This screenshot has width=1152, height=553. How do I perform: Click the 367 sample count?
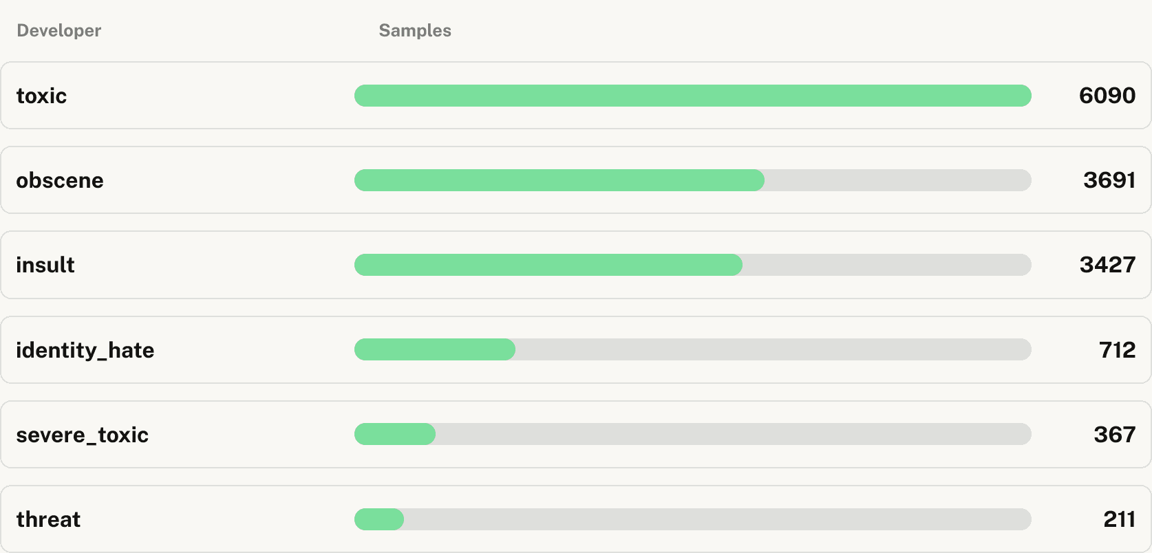click(1114, 435)
